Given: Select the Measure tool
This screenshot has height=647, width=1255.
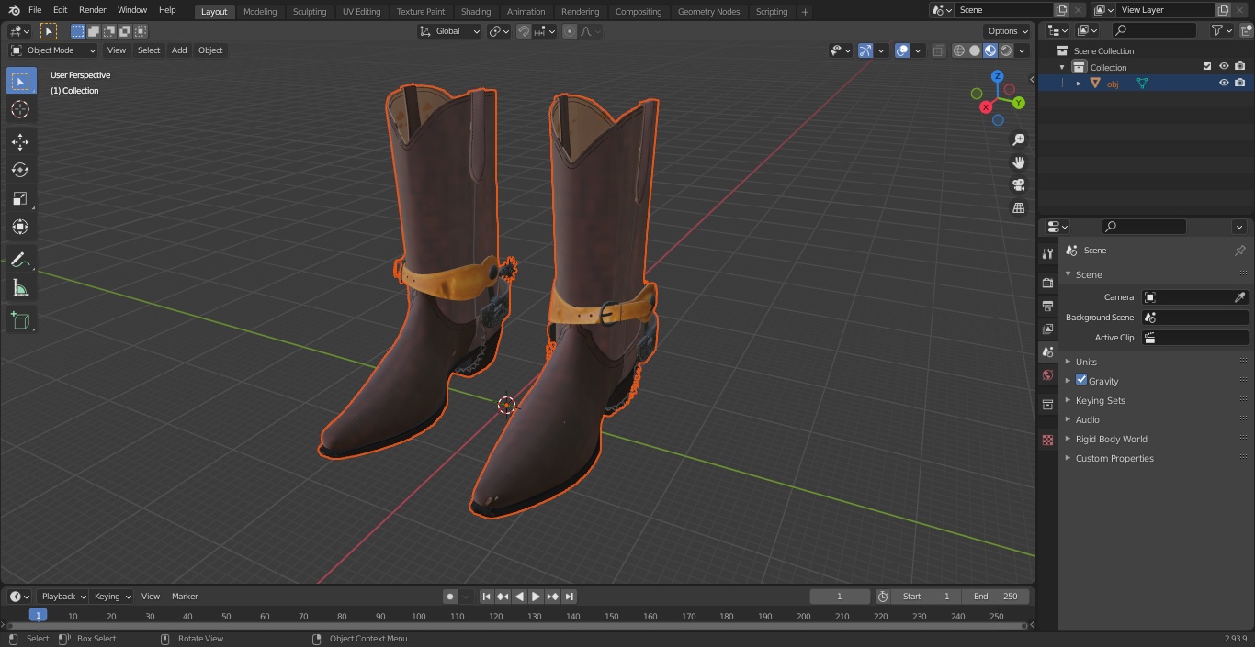Looking at the screenshot, I should pyautogui.click(x=20, y=288).
